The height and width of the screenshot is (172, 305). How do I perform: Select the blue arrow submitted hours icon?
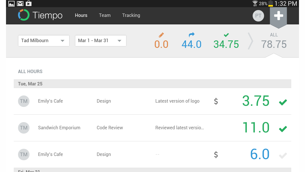[192, 35]
